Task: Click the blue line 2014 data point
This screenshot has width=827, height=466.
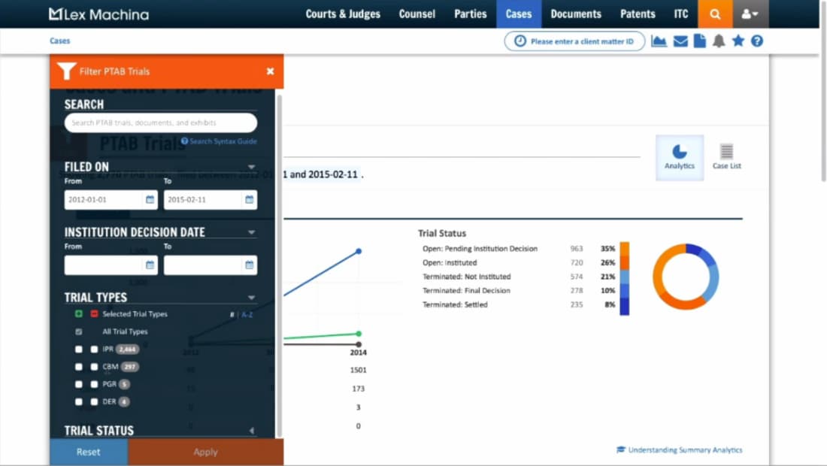Action: pos(359,252)
